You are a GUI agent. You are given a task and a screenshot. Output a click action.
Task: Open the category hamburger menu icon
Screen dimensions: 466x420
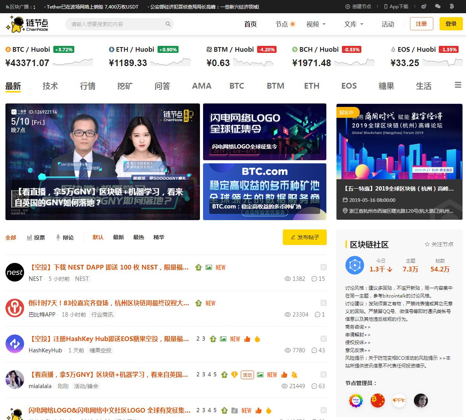click(458, 85)
